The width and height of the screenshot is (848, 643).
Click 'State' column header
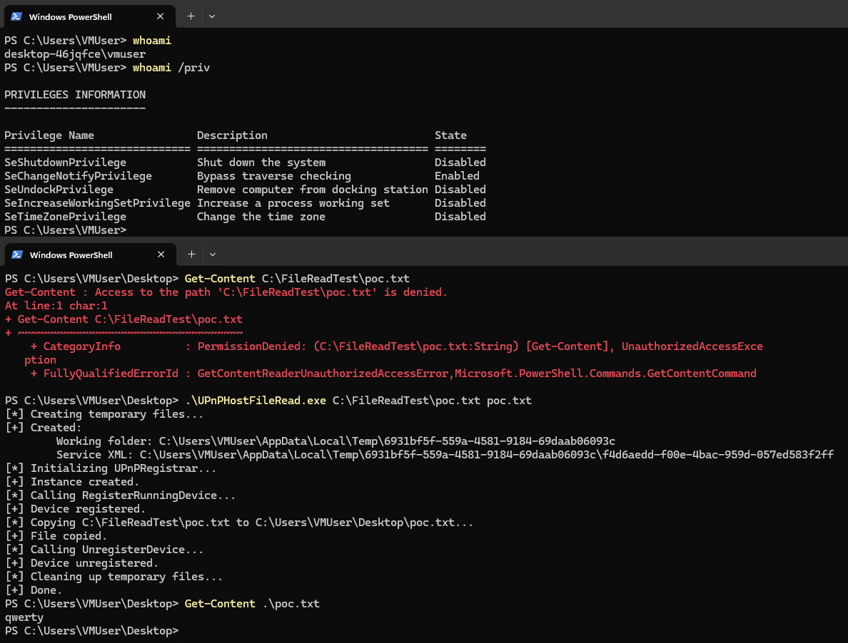pyautogui.click(x=450, y=135)
